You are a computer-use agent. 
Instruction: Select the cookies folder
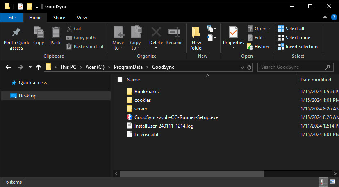tap(143, 100)
